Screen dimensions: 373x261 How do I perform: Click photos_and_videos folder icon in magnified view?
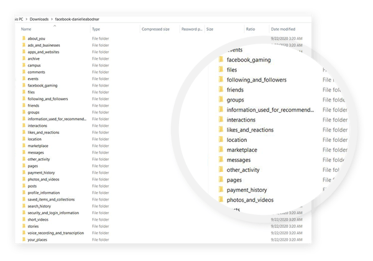[221, 199]
